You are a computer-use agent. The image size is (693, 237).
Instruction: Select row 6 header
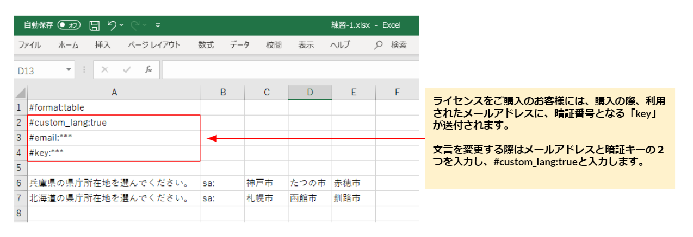[21, 183]
